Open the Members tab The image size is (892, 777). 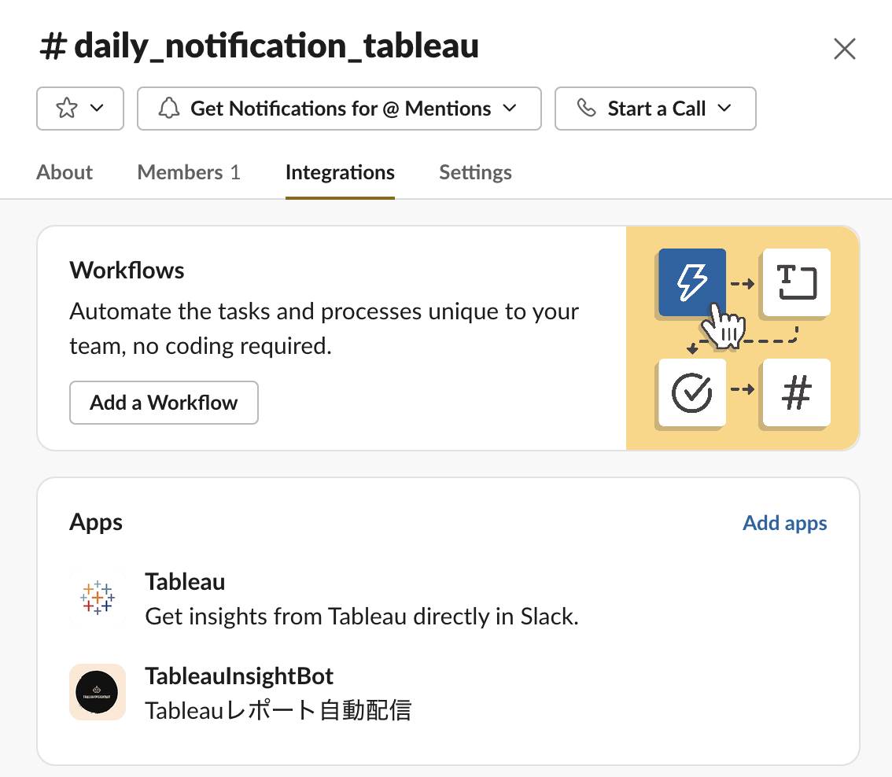point(189,172)
